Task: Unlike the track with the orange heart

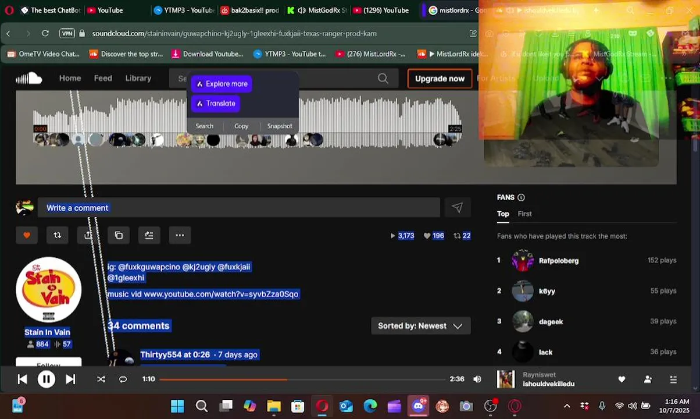Action: [27, 235]
